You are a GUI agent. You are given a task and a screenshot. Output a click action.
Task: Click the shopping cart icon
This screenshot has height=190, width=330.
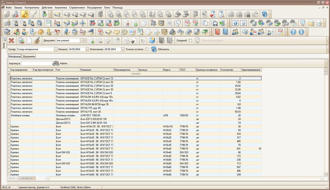coord(153,23)
